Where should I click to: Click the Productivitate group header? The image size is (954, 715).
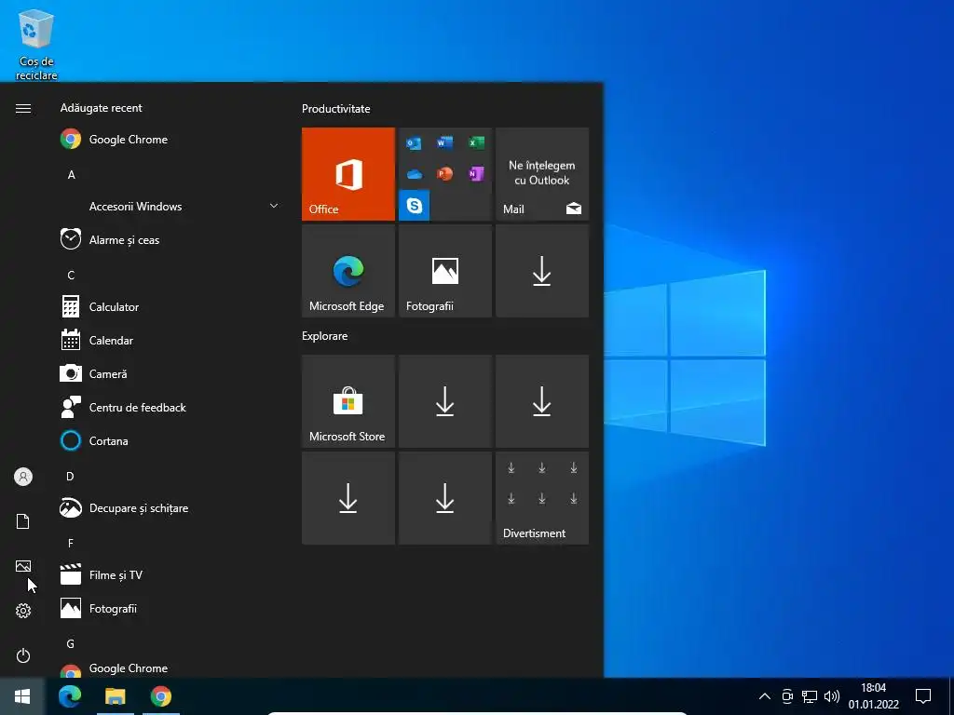[335, 109]
